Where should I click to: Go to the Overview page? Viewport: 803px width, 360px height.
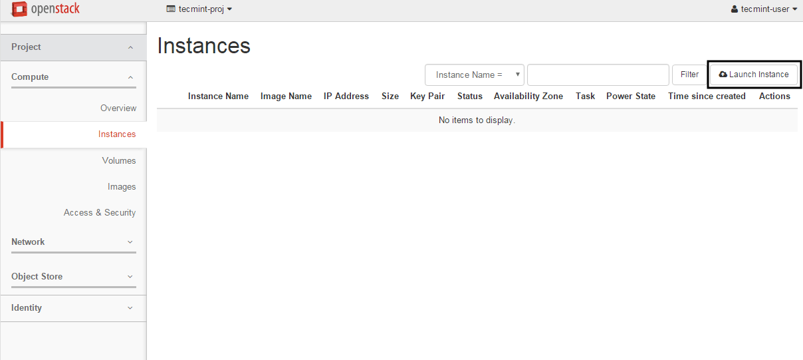[x=118, y=108]
